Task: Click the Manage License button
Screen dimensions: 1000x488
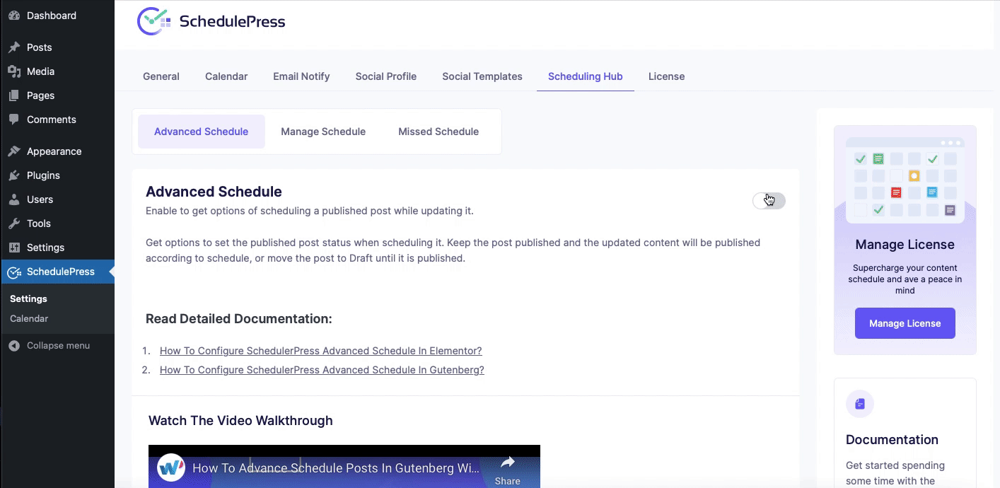Action: pyautogui.click(x=905, y=323)
